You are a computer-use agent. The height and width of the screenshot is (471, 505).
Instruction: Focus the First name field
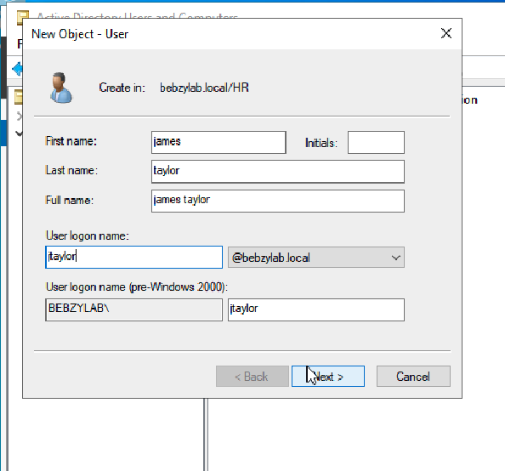pyautogui.click(x=218, y=142)
